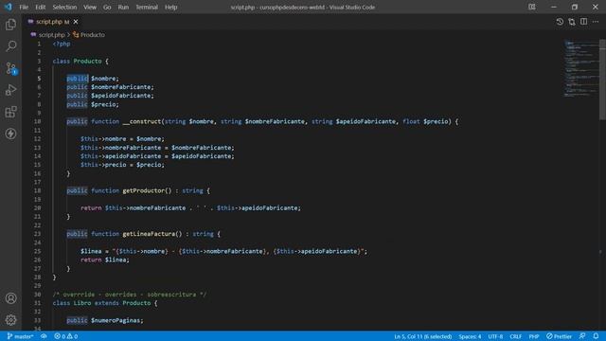Image resolution: width=606 pixels, height=341 pixels.
Task: Change the language mode from PHP
Action: click(534, 336)
